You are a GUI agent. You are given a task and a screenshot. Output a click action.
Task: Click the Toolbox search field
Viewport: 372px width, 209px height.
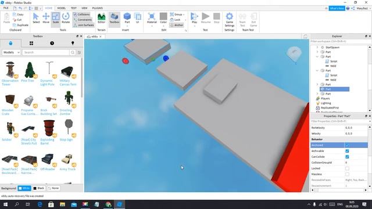[x=46, y=52]
